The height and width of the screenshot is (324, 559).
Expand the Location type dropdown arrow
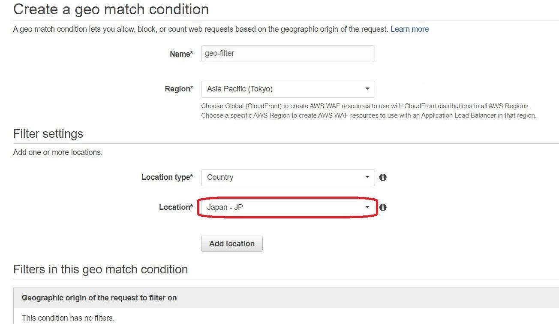click(367, 177)
